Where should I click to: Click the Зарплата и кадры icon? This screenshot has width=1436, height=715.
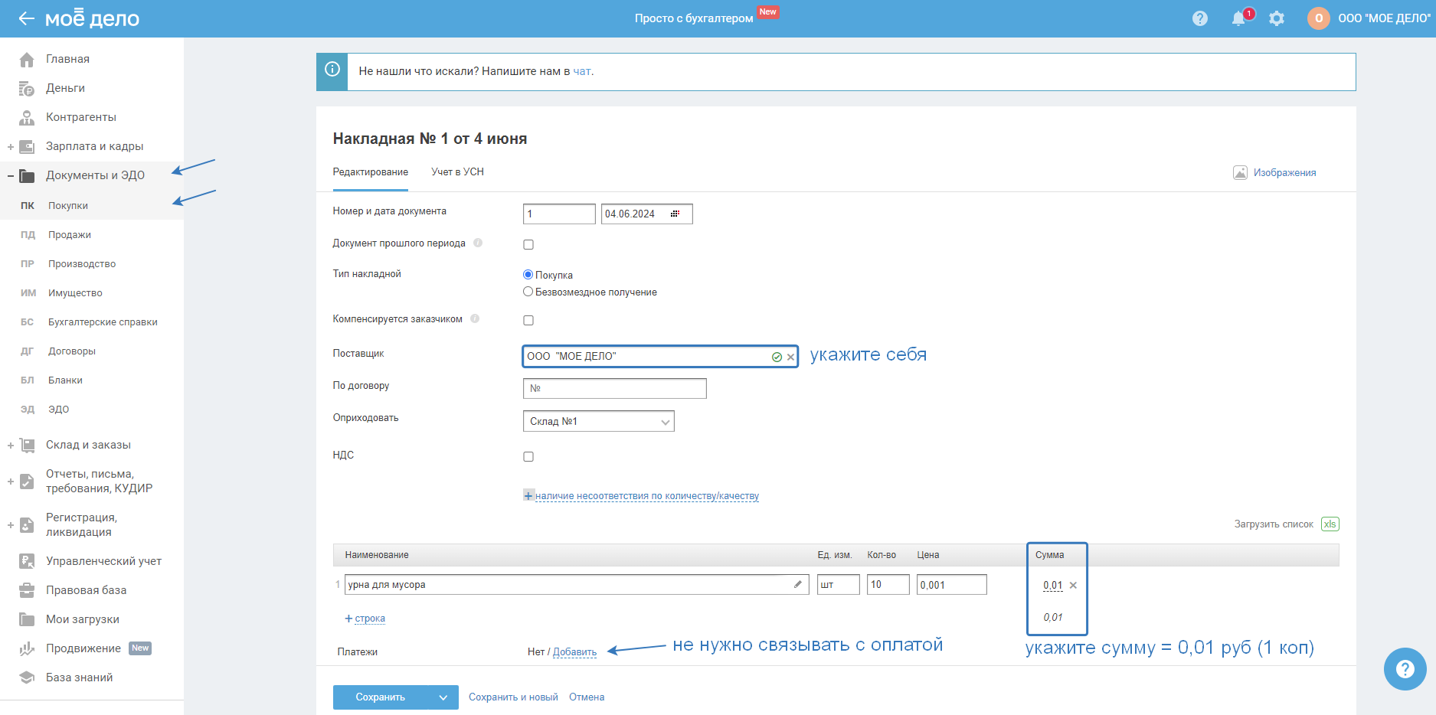pos(27,146)
